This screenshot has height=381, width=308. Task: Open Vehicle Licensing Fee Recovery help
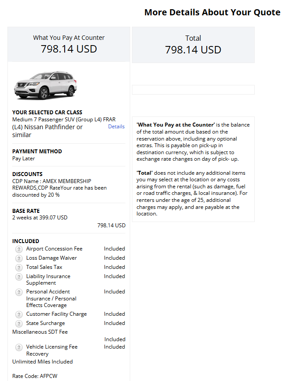pyautogui.click(x=19, y=347)
